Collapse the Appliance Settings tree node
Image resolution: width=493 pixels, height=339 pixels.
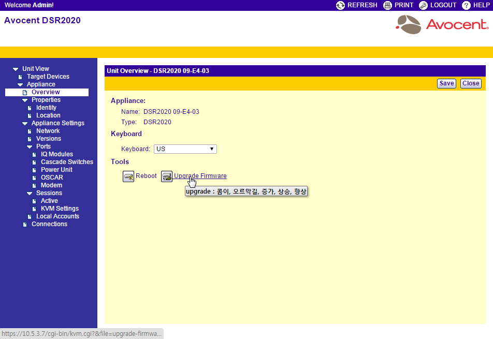pyautogui.click(x=25, y=124)
